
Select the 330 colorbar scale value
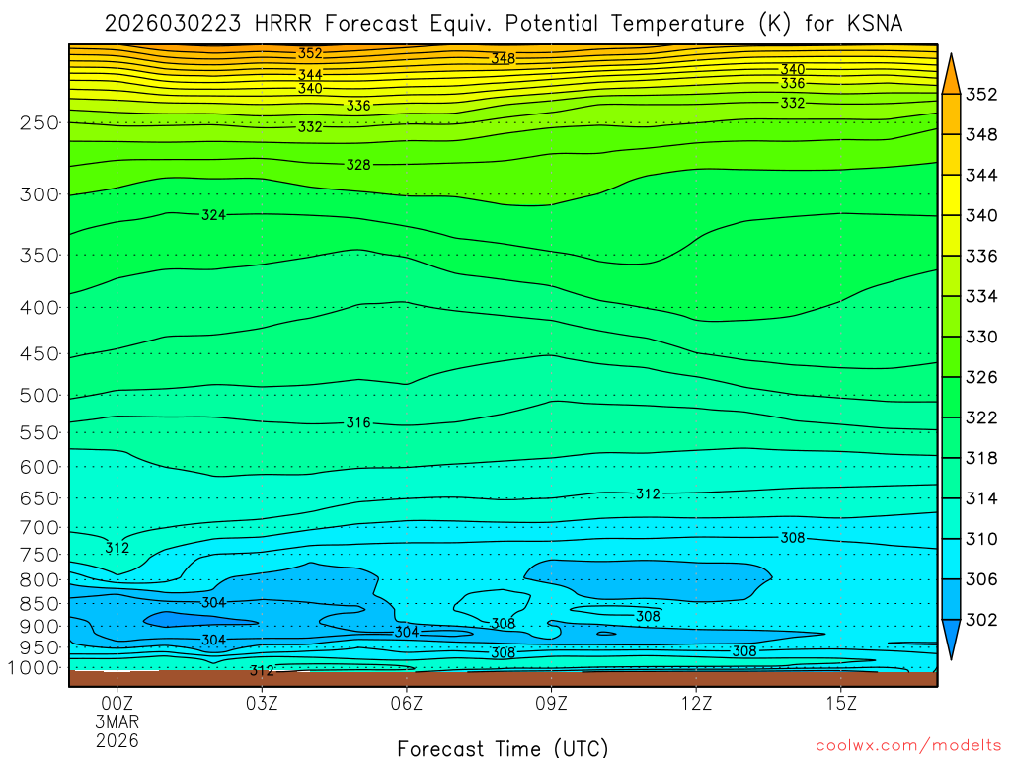pos(981,337)
